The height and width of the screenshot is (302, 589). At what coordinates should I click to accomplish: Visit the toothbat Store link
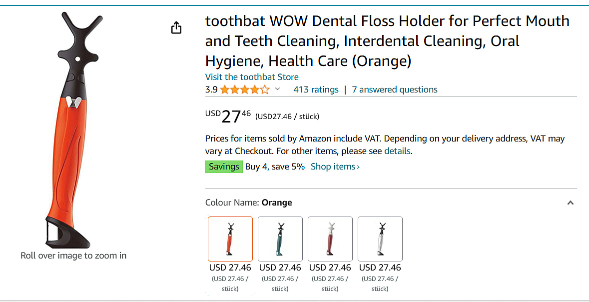click(x=252, y=77)
